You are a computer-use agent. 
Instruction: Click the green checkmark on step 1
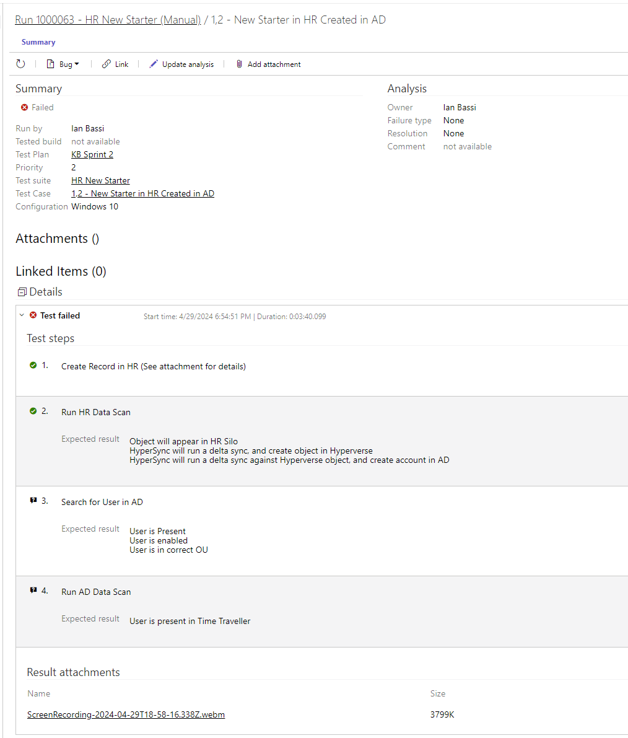pos(35,365)
